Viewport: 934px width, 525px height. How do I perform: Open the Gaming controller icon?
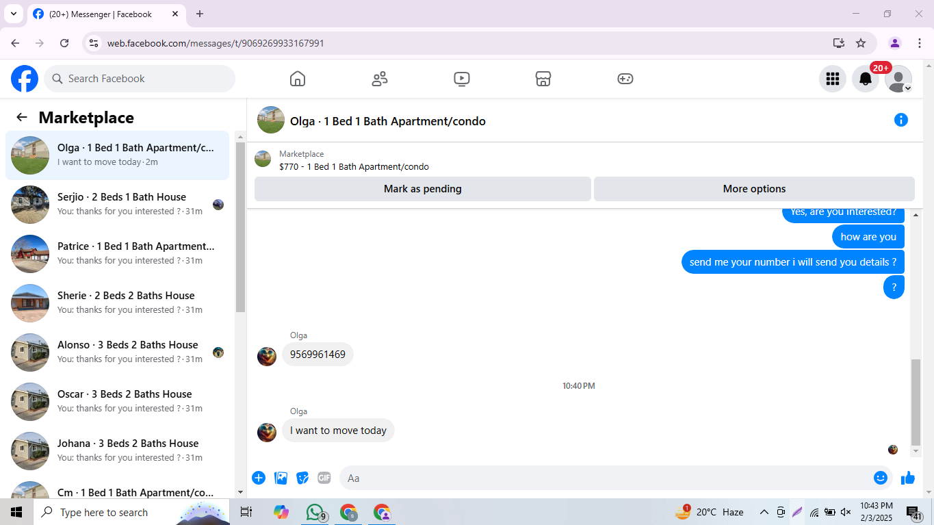[x=625, y=79]
